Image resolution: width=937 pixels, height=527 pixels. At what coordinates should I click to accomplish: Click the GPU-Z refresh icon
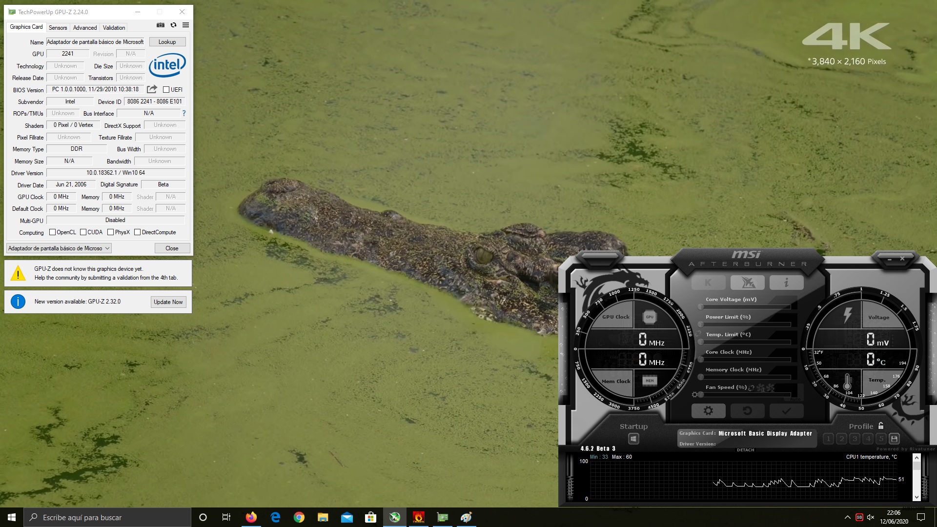173,25
